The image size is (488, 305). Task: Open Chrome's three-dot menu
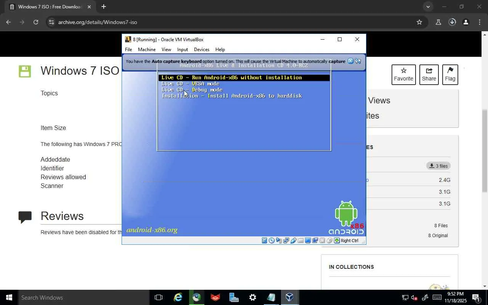click(480, 22)
